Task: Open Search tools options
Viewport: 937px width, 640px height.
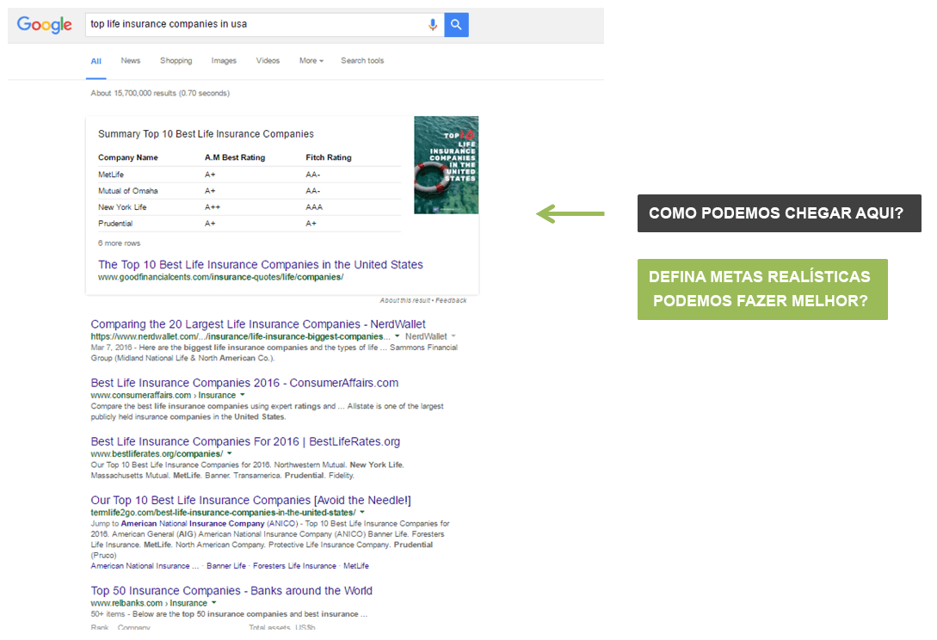Action: tap(362, 60)
